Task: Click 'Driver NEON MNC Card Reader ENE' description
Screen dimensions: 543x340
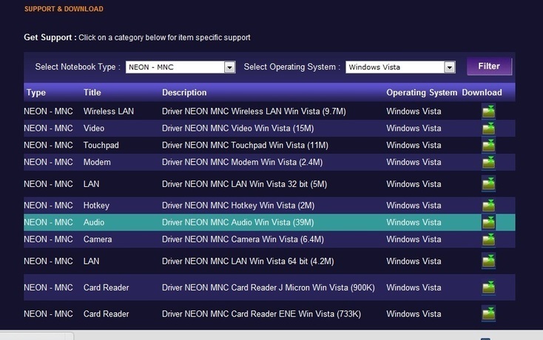Action: point(261,313)
